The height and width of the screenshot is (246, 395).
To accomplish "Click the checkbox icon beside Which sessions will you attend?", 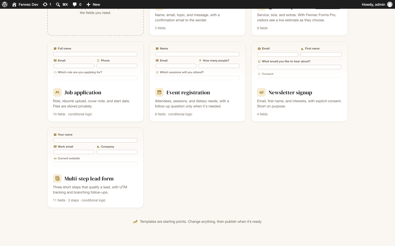I will (157, 72).
